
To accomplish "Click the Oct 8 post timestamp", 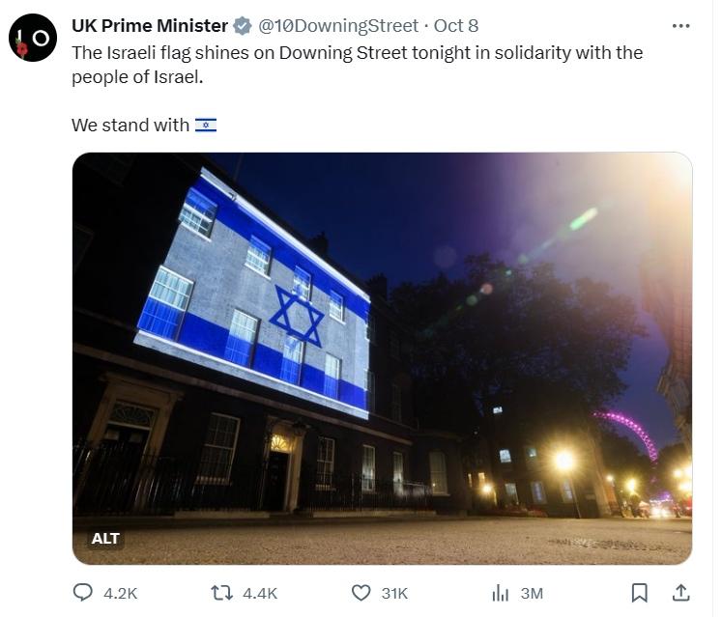I will pos(456,26).
